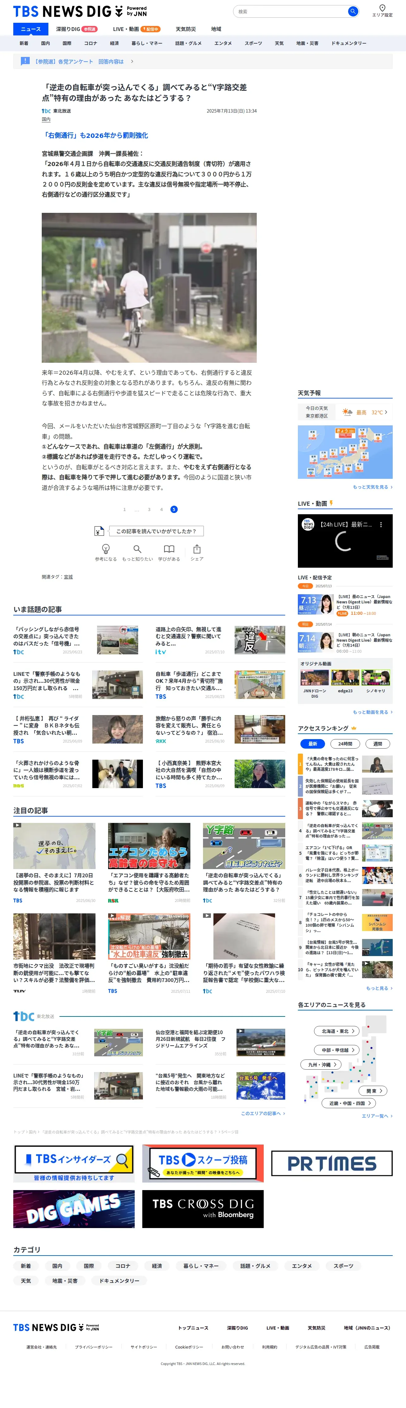The image size is (406, 1408).
Task: Open the コロナ category in sub-navigation
Action: (91, 43)
